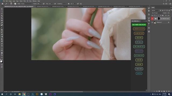This screenshot has height=96, width=172.
Task: Open the Image menu
Action: (x=10, y=1)
